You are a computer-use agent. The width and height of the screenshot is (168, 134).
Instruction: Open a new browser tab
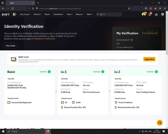coord(38,3)
